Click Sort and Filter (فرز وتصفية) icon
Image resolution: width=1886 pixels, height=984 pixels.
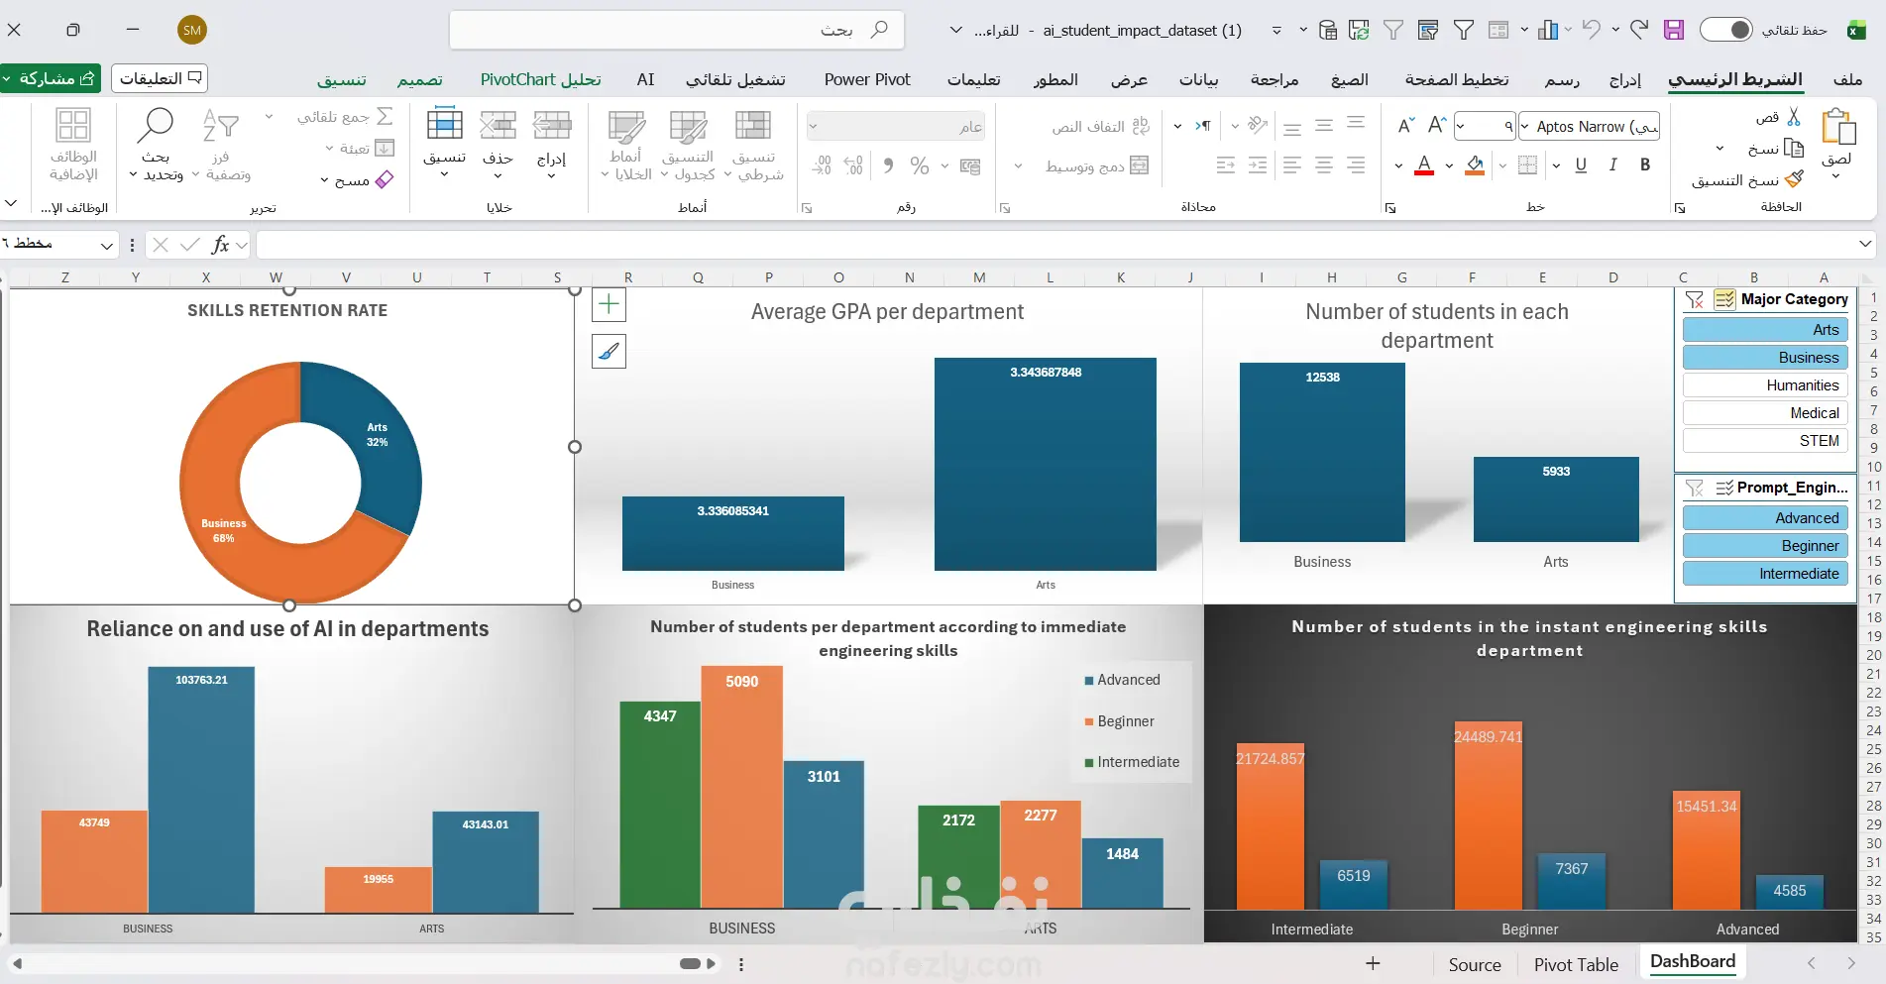(x=221, y=126)
